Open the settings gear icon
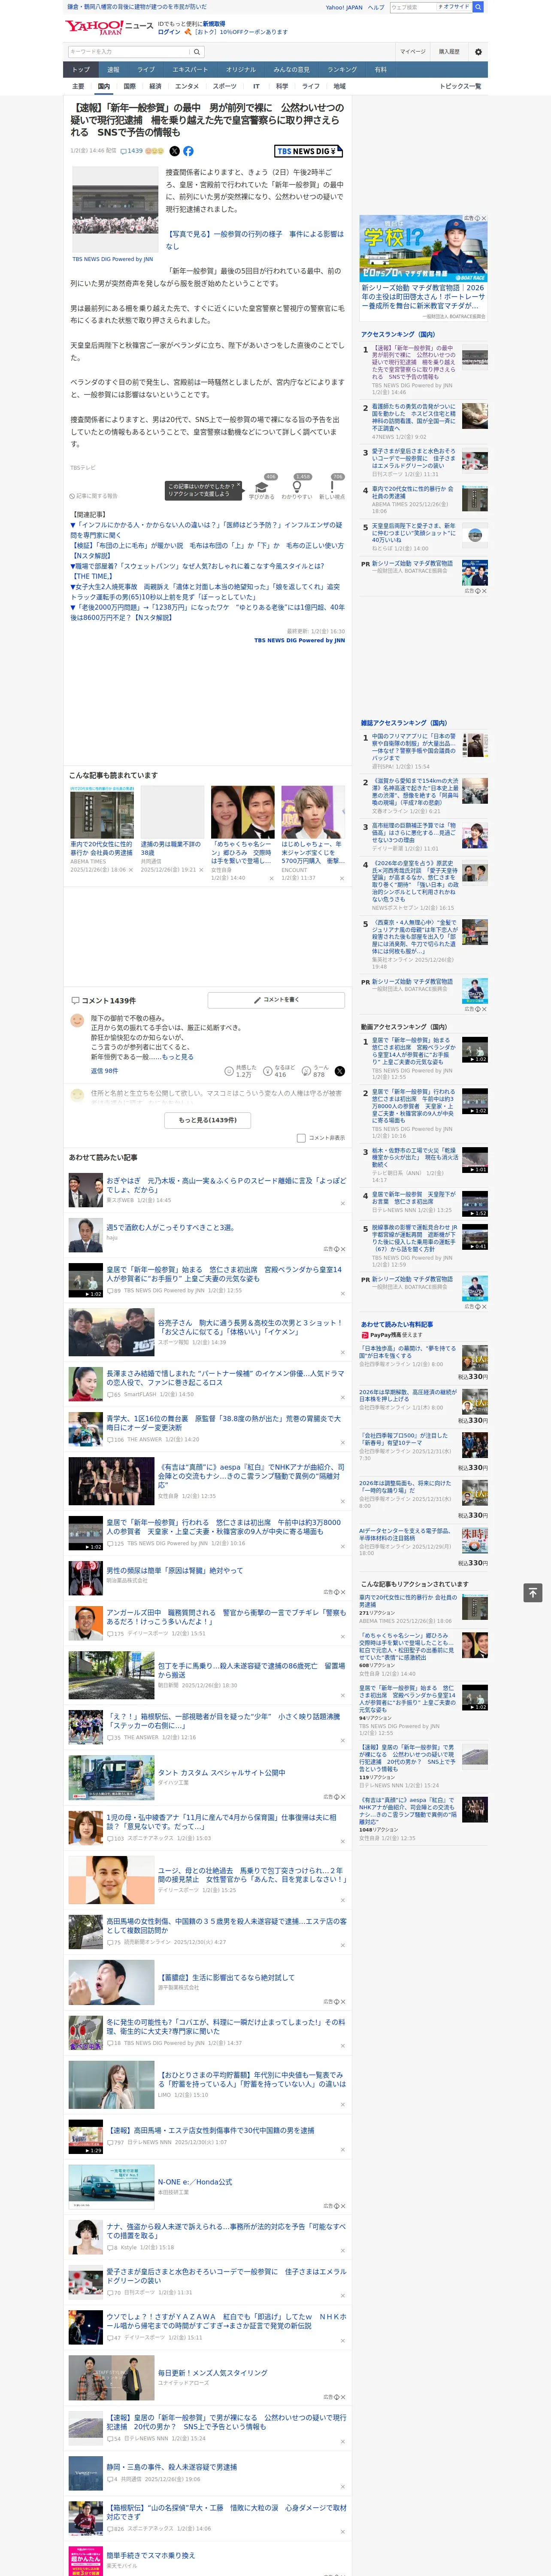This screenshot has width=551, height=2576. pyautogui.click(x=478, y=52)
